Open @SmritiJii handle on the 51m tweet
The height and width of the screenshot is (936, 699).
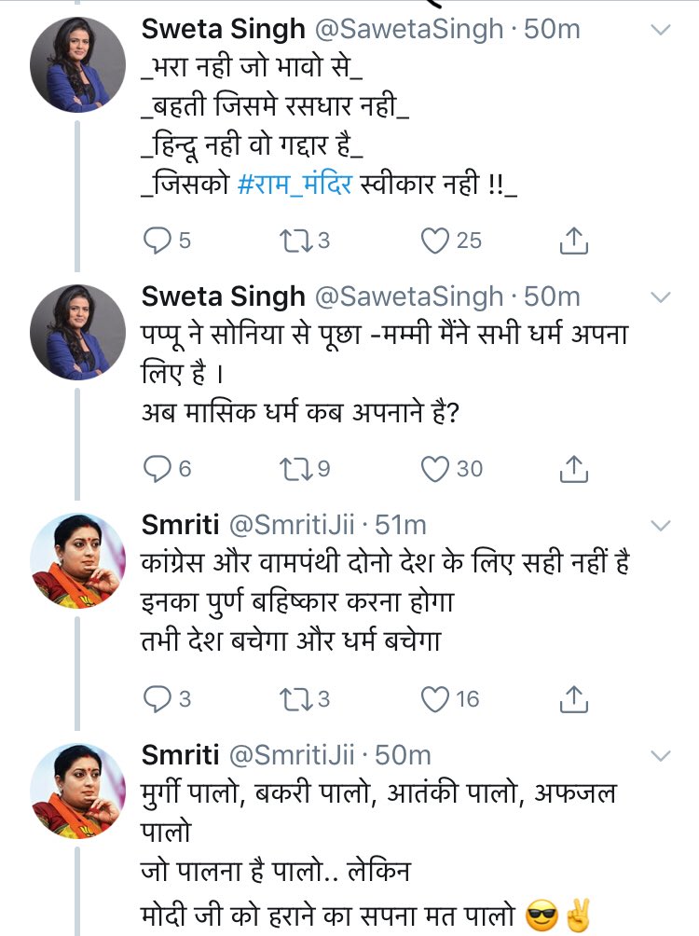(292, 525)
